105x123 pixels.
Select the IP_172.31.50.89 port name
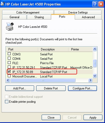[x=23, y=72]
